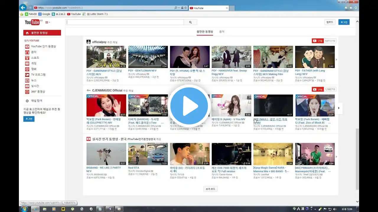Open the PSY HANGOVER feat. Snoop Dogg thumbnail
Image resolution: width=378 pixels, height=212 pixels.
click(x=232, y=57)
